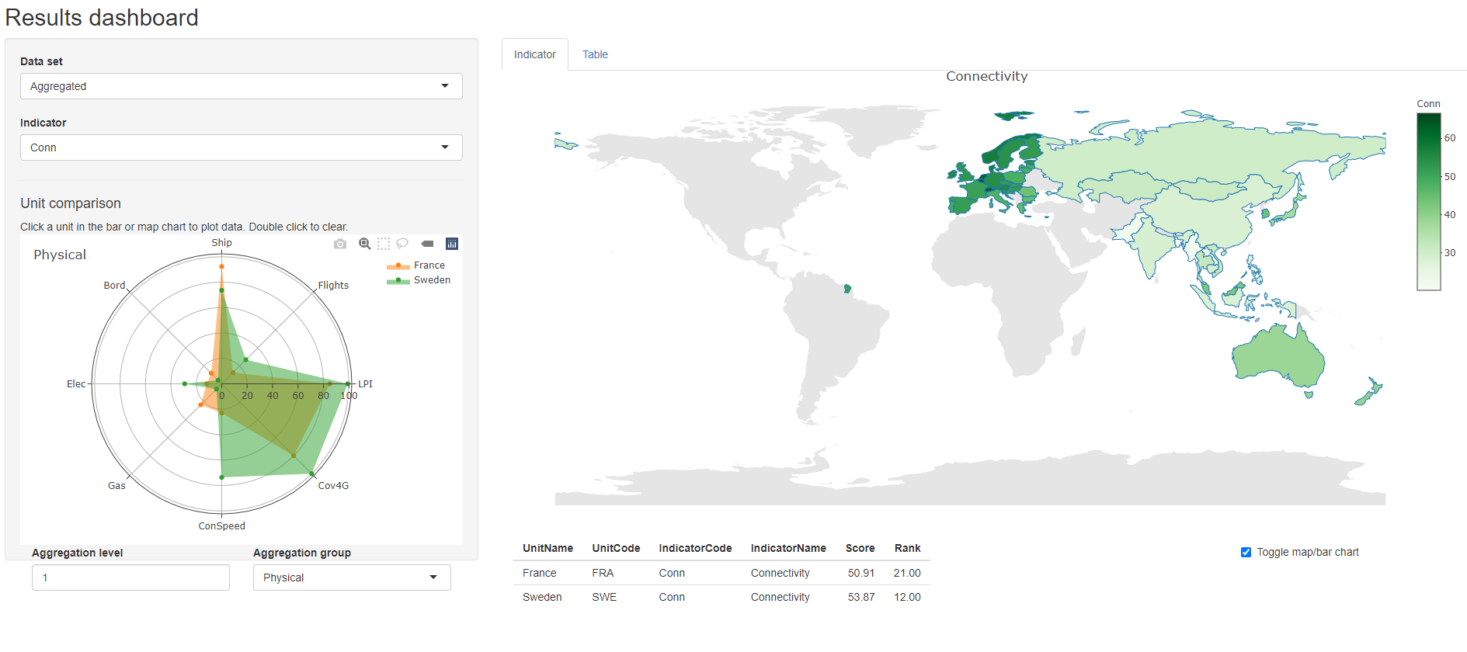1467x652 pixels.
Task: Click the Conn green colorbar legend
Action: pyautogui.click(x=1429, y=202)
